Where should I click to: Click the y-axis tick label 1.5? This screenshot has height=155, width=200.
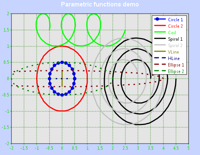click(x=6, y=30)
